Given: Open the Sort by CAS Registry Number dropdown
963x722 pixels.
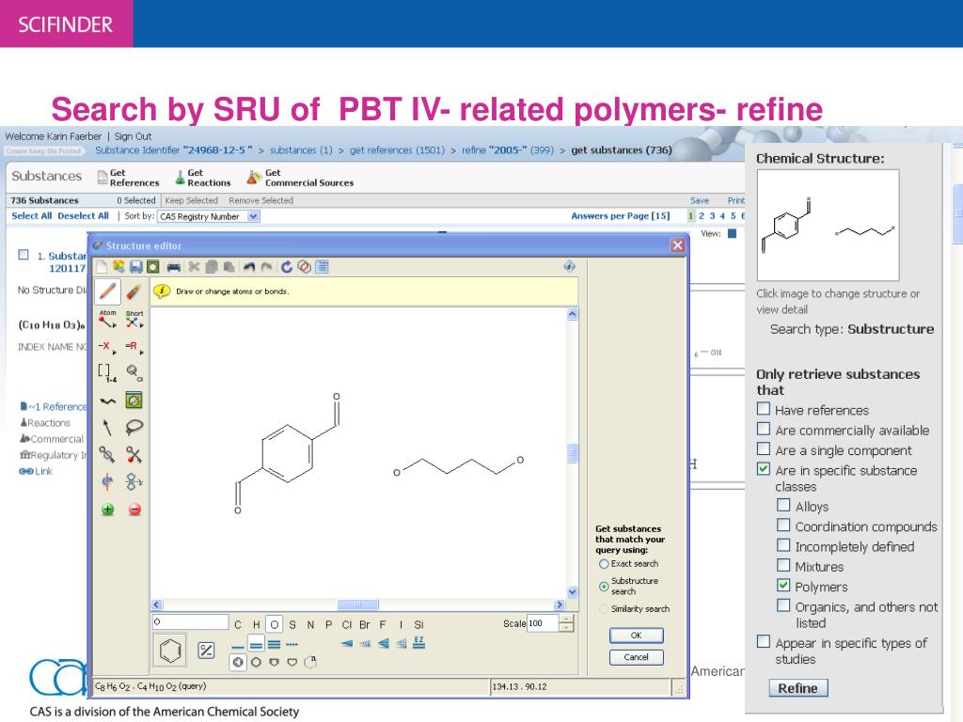Looking at the screenshot, I should pyautogui.click(x=209, y=216).
